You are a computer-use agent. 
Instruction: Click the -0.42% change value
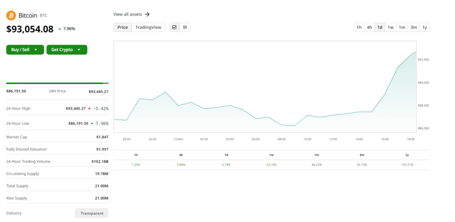[101, 109]
